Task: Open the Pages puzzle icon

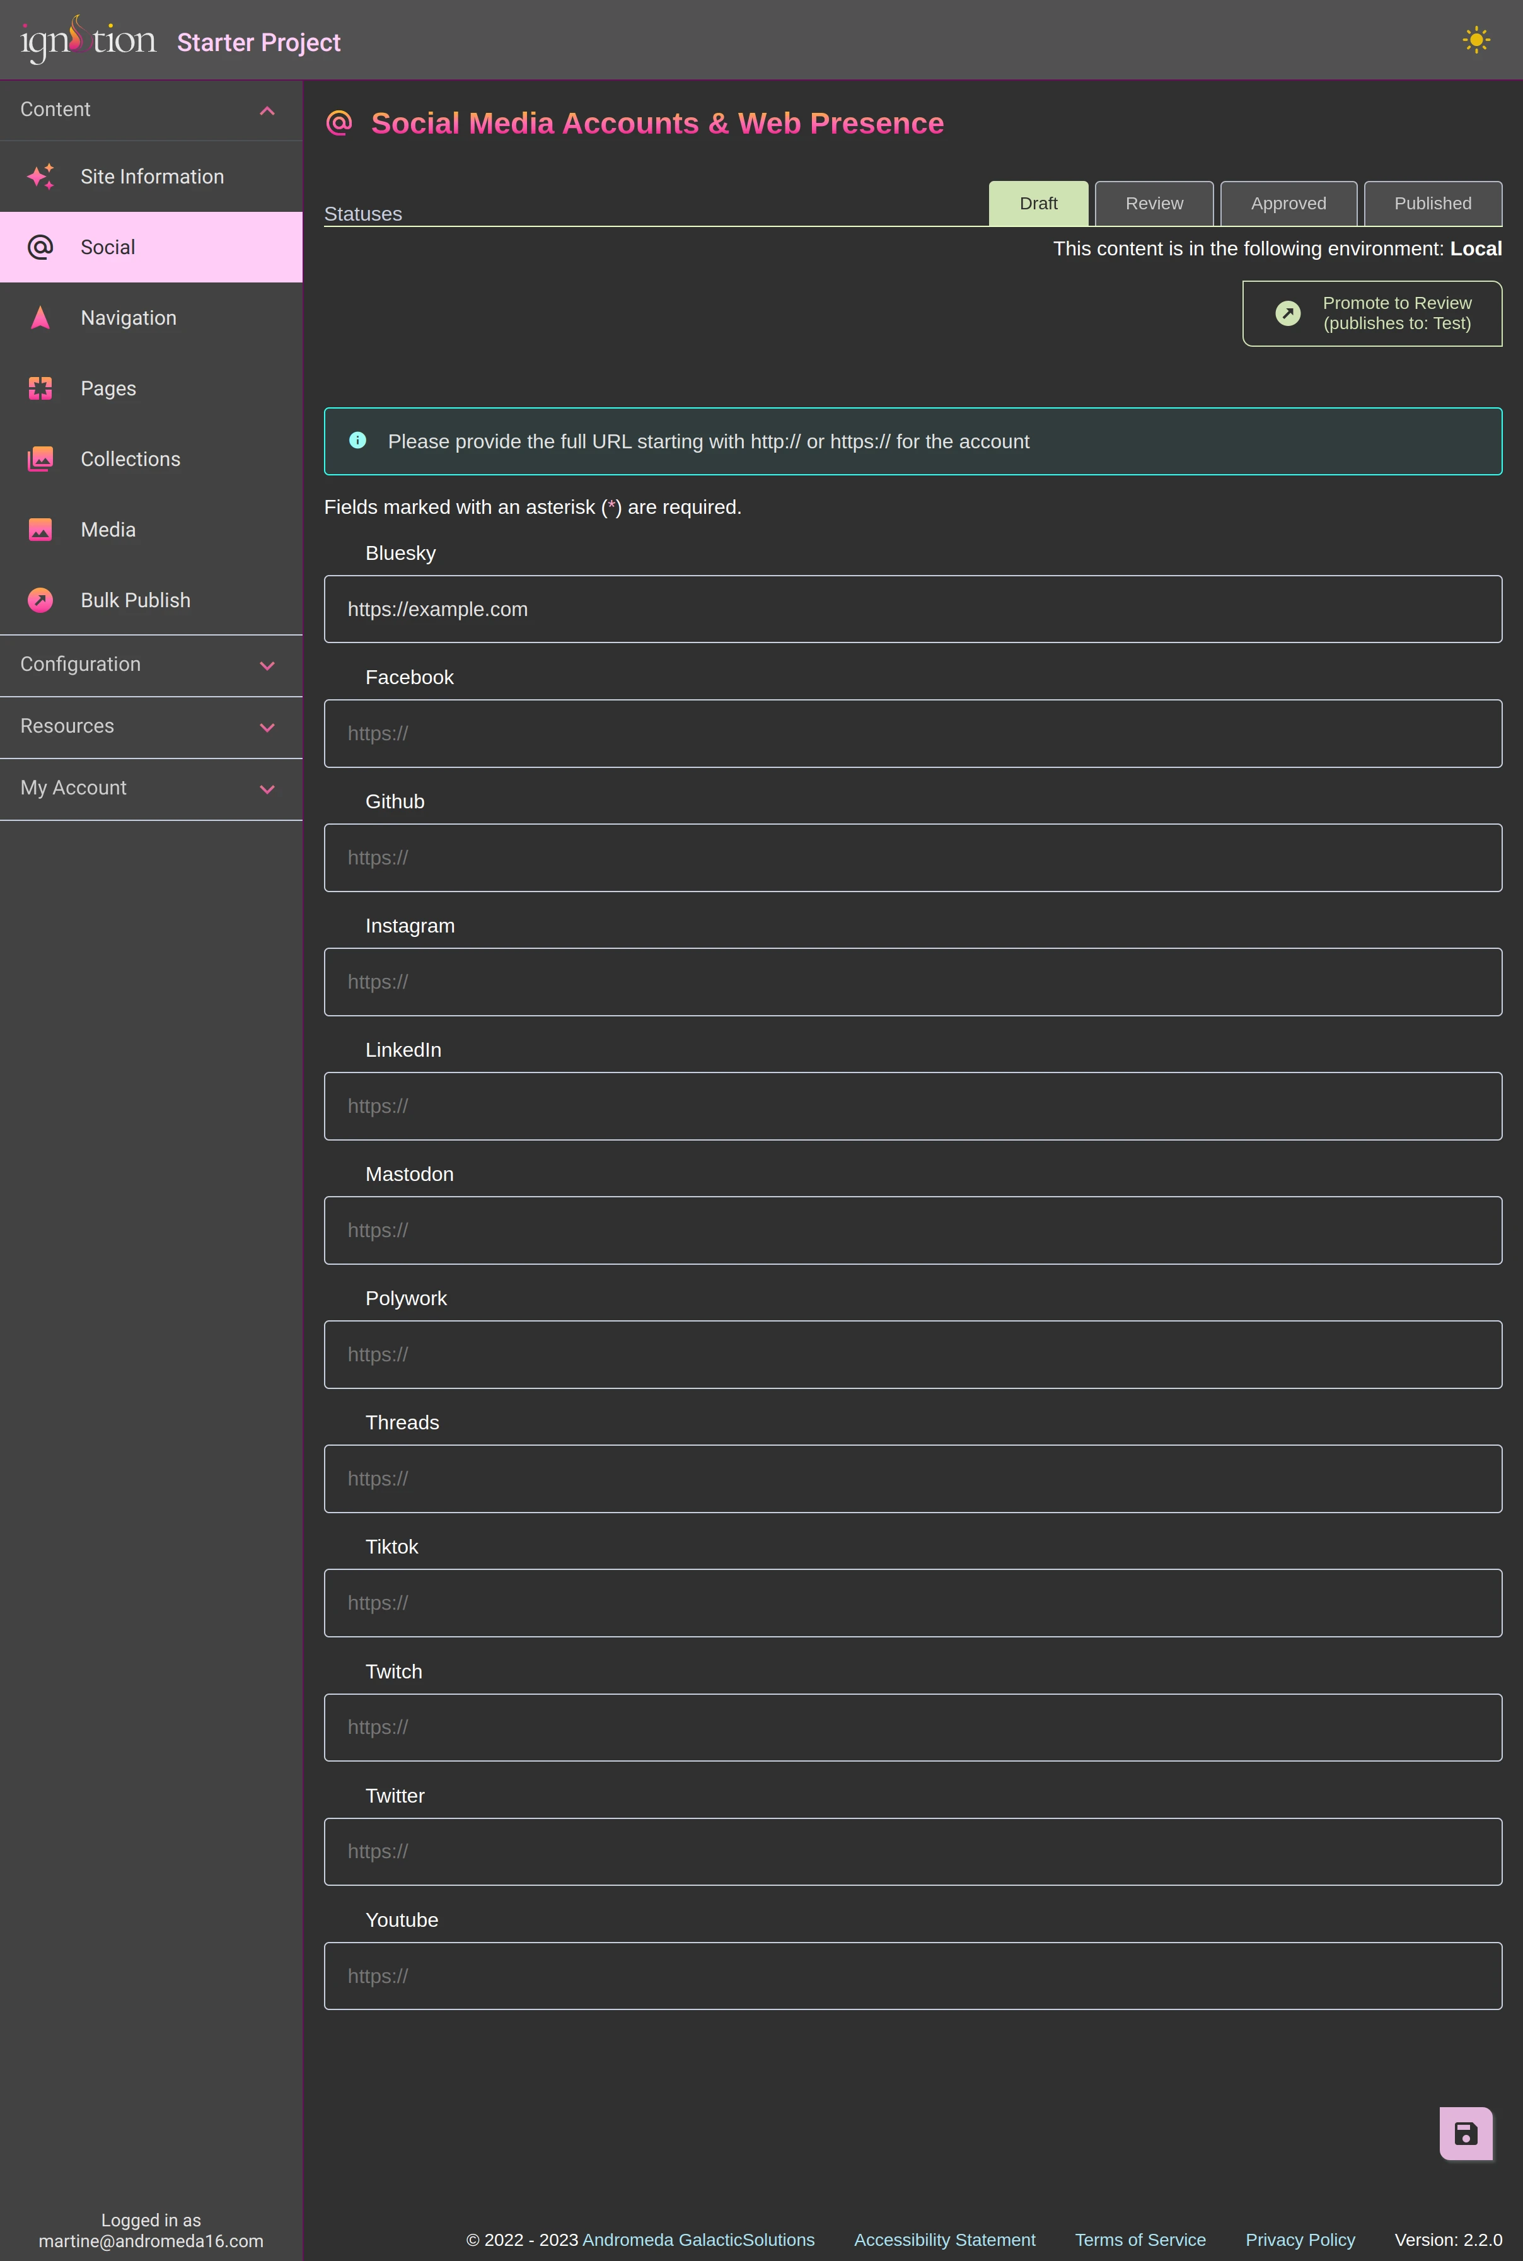Action: (x=41, y=388)
